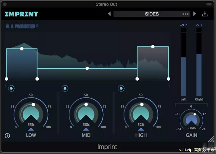216x154 pixels.
Task: Click the 5.0db gain value
Action: (192, 128)
